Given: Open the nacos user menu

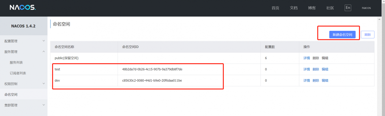Looking at the screenshot, I should click(x=366, y=8).
